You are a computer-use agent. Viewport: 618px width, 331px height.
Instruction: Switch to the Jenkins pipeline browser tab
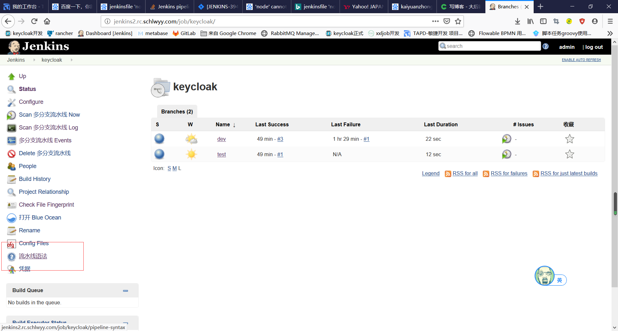[x=170, y=6]
